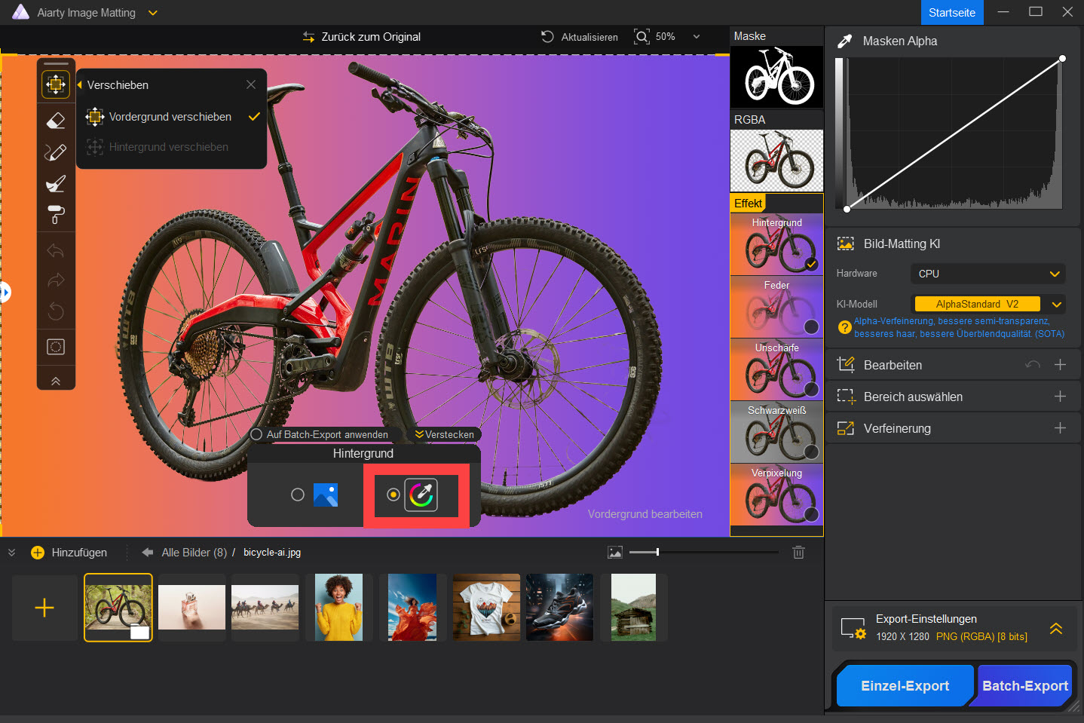Screen dimensions: 1084x723
Task: Expand the Export-Einstellungen chevrons
Action: [1056, 628]
